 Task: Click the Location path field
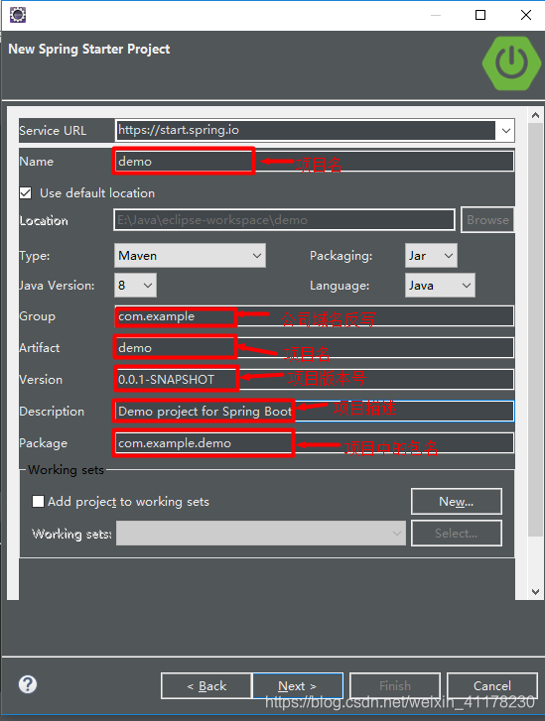284,220
